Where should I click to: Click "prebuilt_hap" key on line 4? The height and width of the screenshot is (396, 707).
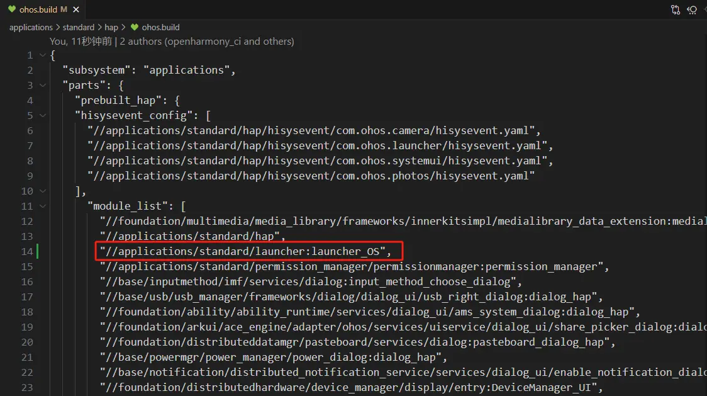point(118,101)
